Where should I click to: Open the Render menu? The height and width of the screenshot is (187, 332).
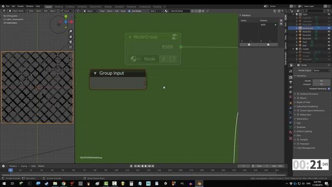(21, 6)
